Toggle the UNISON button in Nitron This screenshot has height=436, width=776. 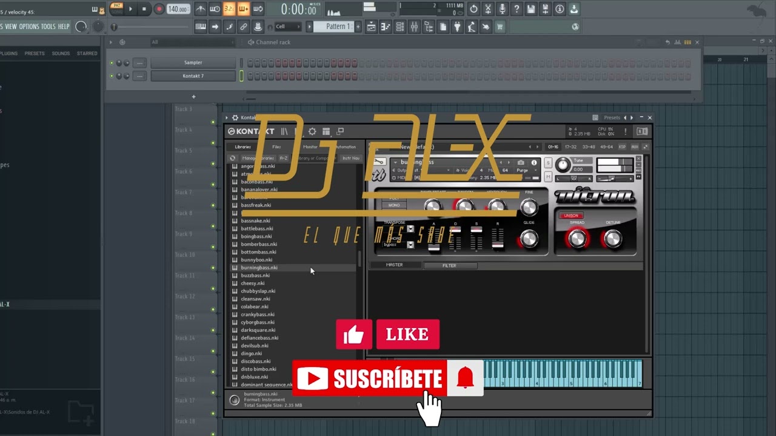pos(571,216)
